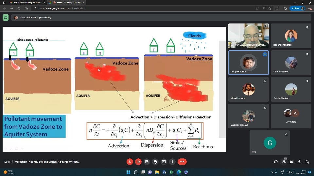Open the three-dot more options menu
314x176 pixels.
click(172, 162)
